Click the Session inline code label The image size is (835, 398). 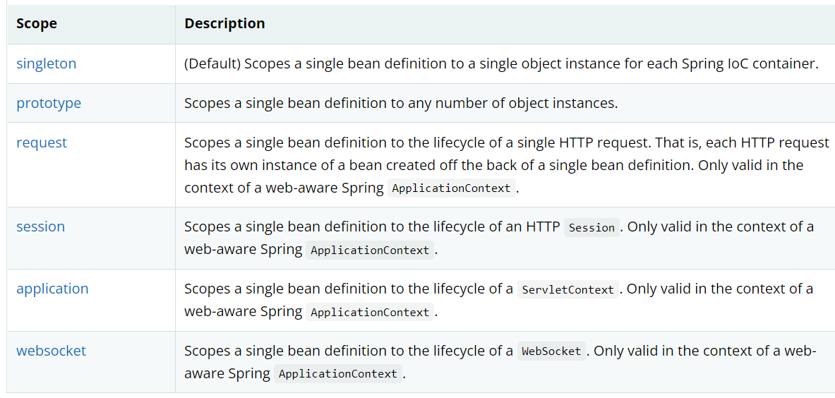591,227
